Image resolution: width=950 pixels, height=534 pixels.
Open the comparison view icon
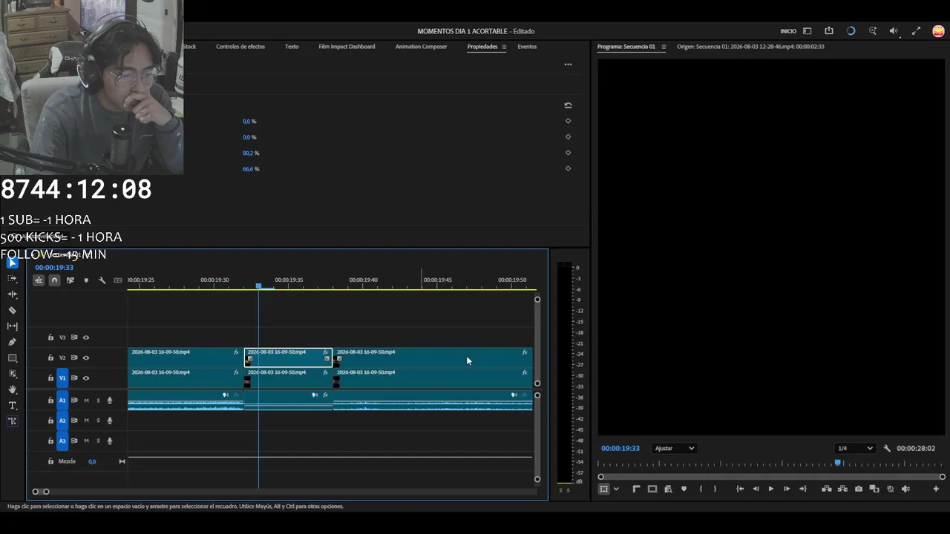(874, 489)
